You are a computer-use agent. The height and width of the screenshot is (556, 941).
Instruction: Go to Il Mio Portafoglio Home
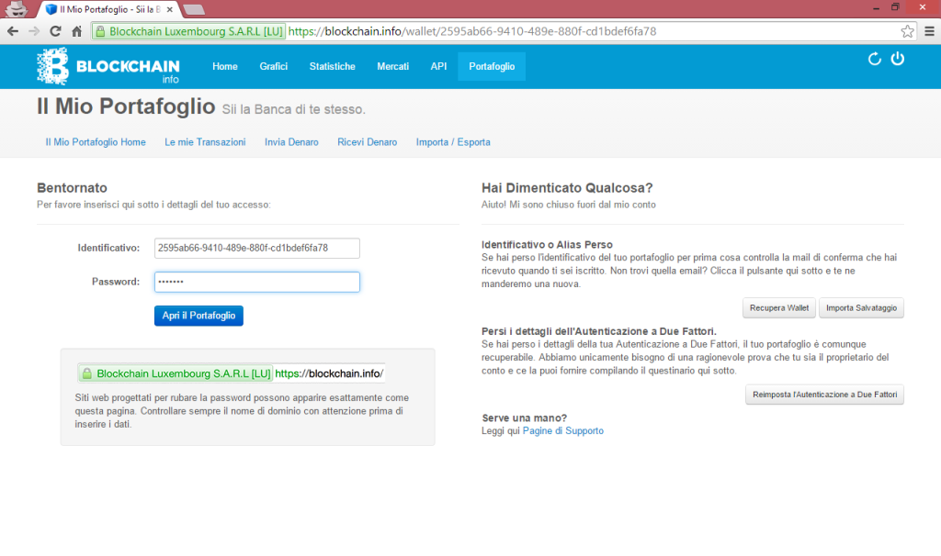(96, 142)
